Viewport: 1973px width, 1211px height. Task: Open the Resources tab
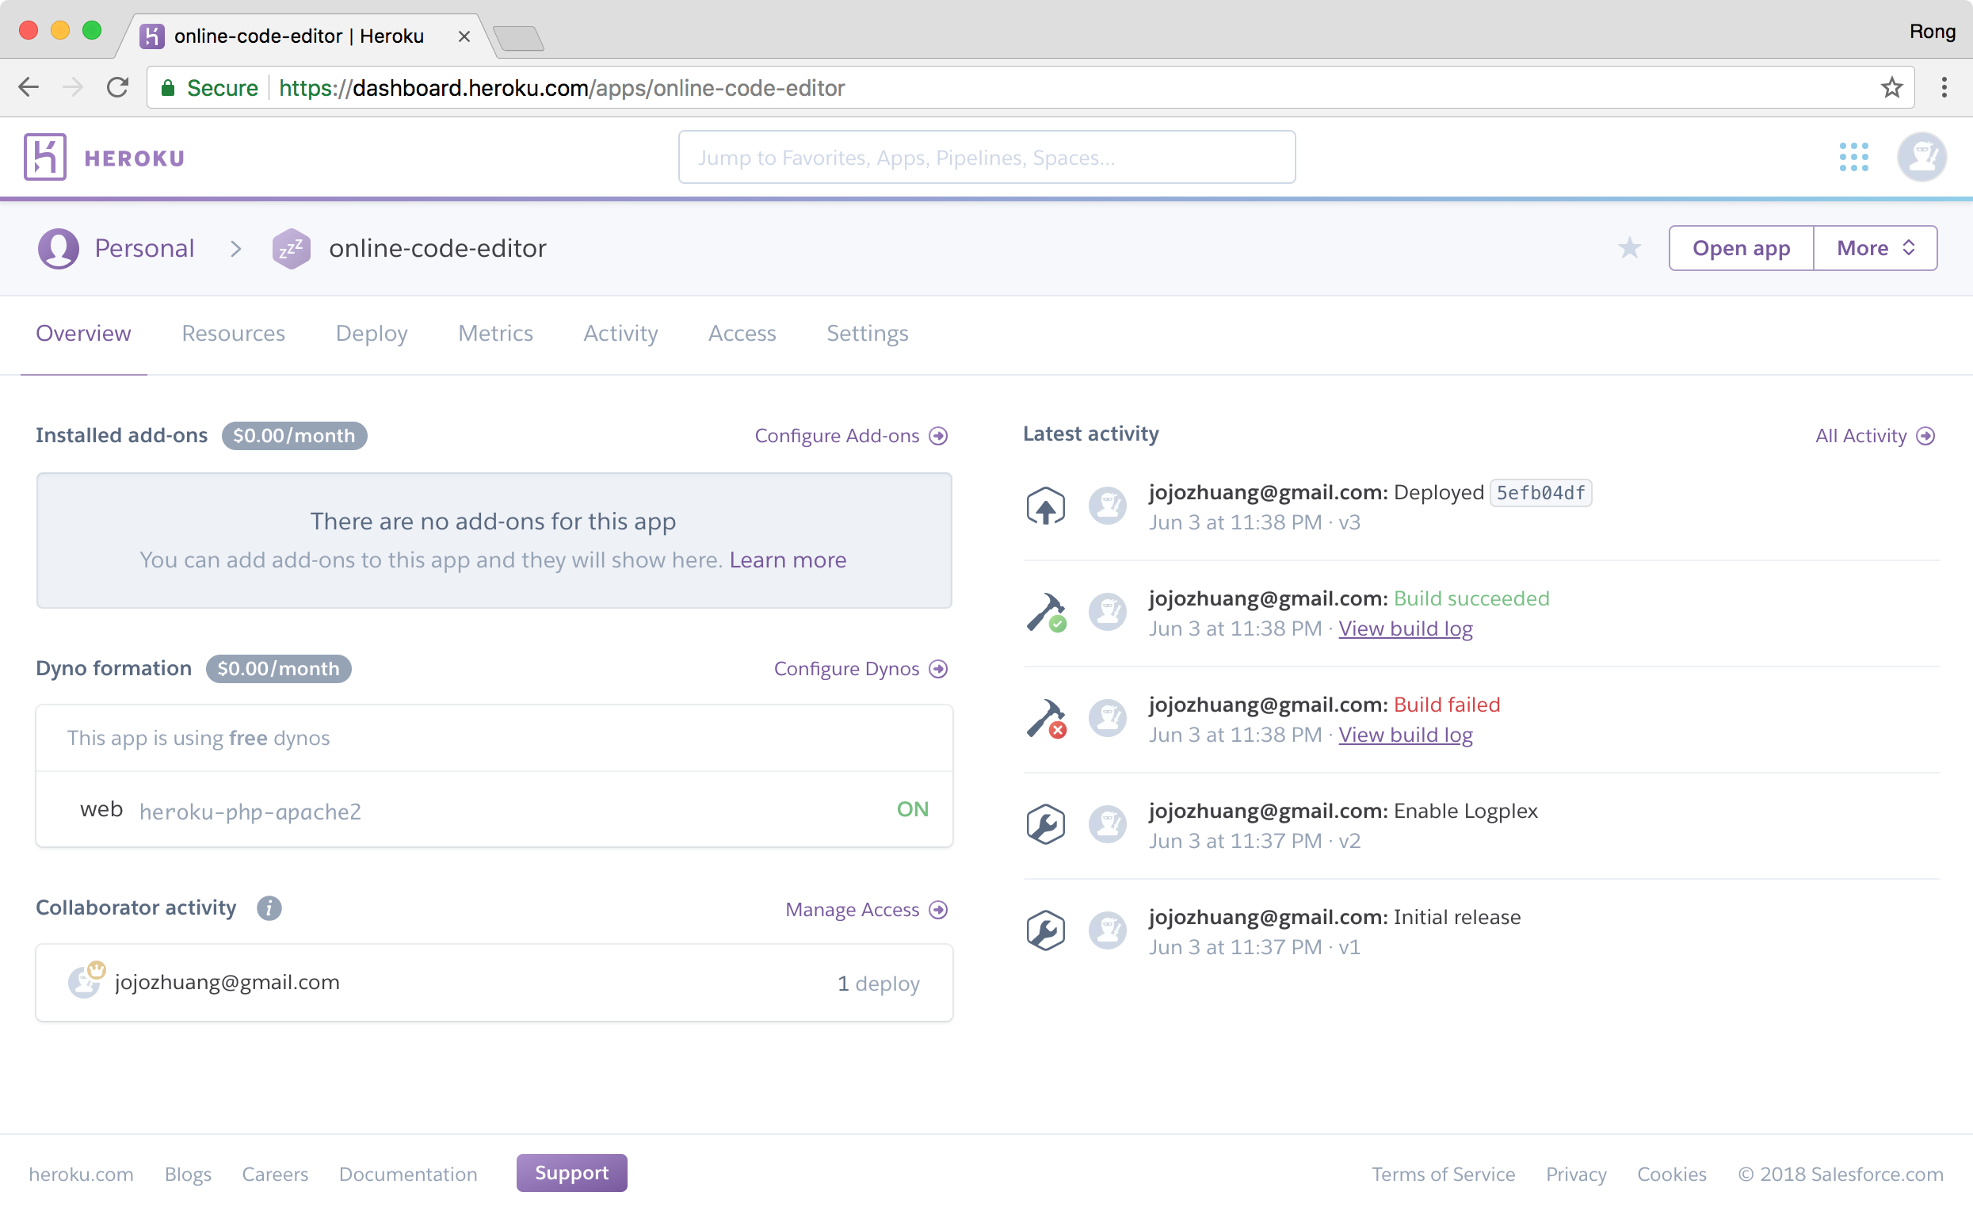233,333
